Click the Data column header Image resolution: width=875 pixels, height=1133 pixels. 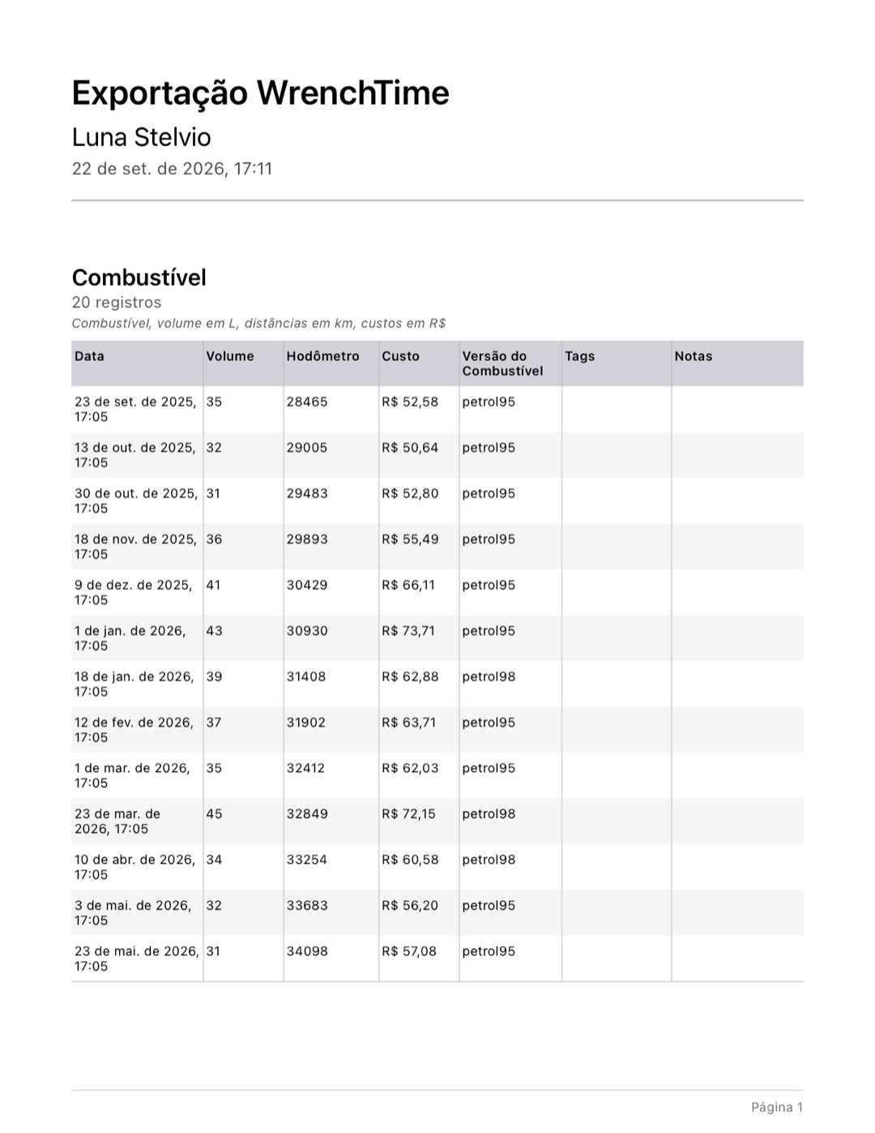tap(89, 356)
